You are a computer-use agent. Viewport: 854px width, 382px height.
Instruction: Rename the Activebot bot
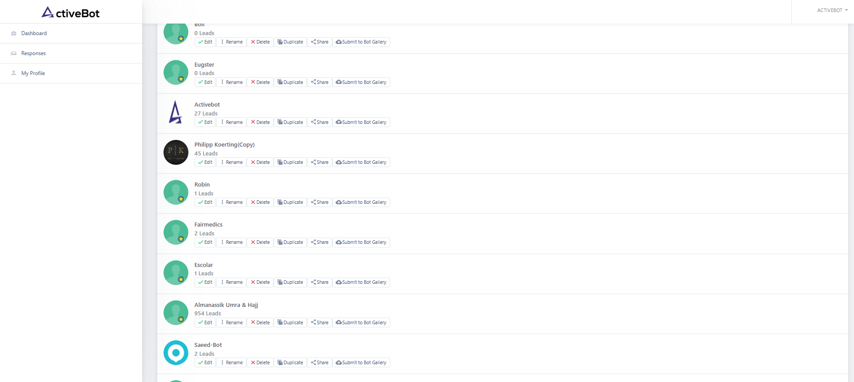click(x=231, y=122)
